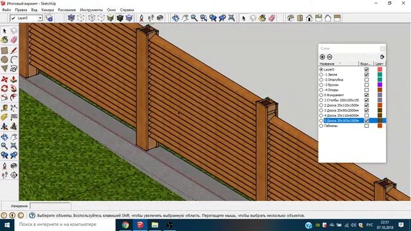Choose the Circle tool in the left toolbar
This screenshot has width=411, height=231.
pyautogui.click(x=4, y=60)
